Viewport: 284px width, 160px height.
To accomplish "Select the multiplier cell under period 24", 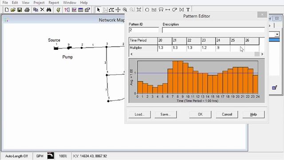I will point(223,48).
